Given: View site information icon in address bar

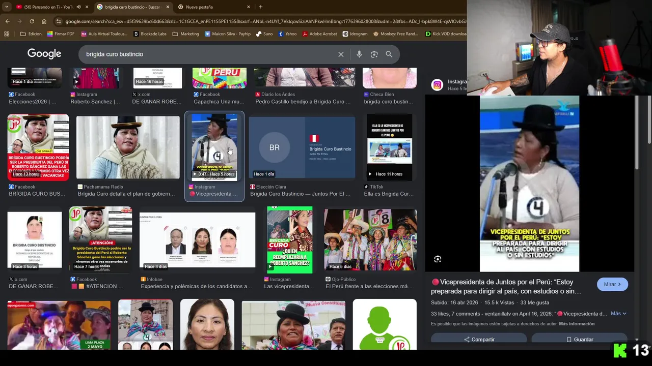Looking at the screenshot, I should (x=59, y=21).
